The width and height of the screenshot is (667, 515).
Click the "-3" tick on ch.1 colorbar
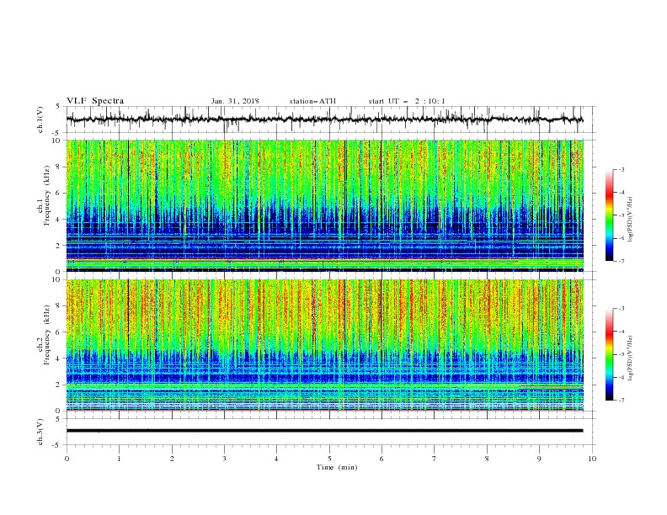click(622, 169)
